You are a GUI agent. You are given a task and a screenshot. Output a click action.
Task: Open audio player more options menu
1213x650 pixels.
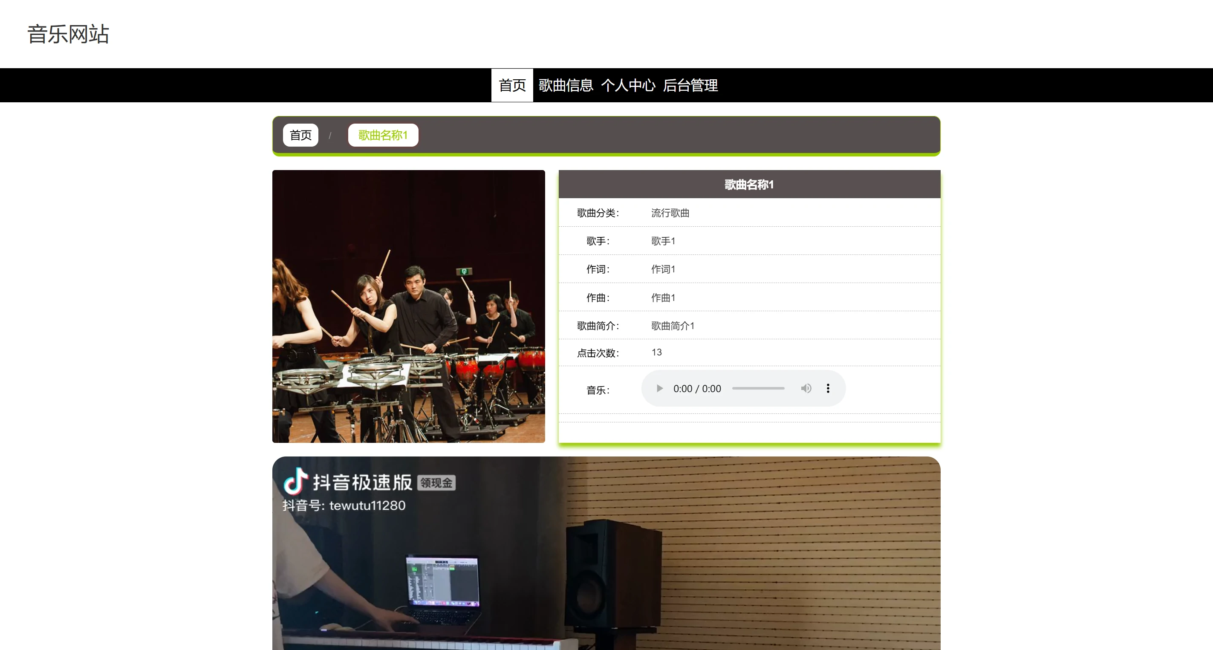tap(828, 389)
